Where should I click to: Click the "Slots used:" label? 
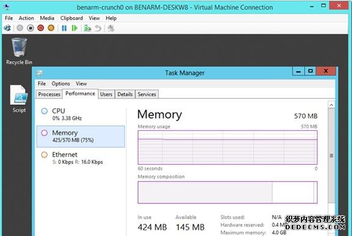pyautogui.click(x=233, y=217)
